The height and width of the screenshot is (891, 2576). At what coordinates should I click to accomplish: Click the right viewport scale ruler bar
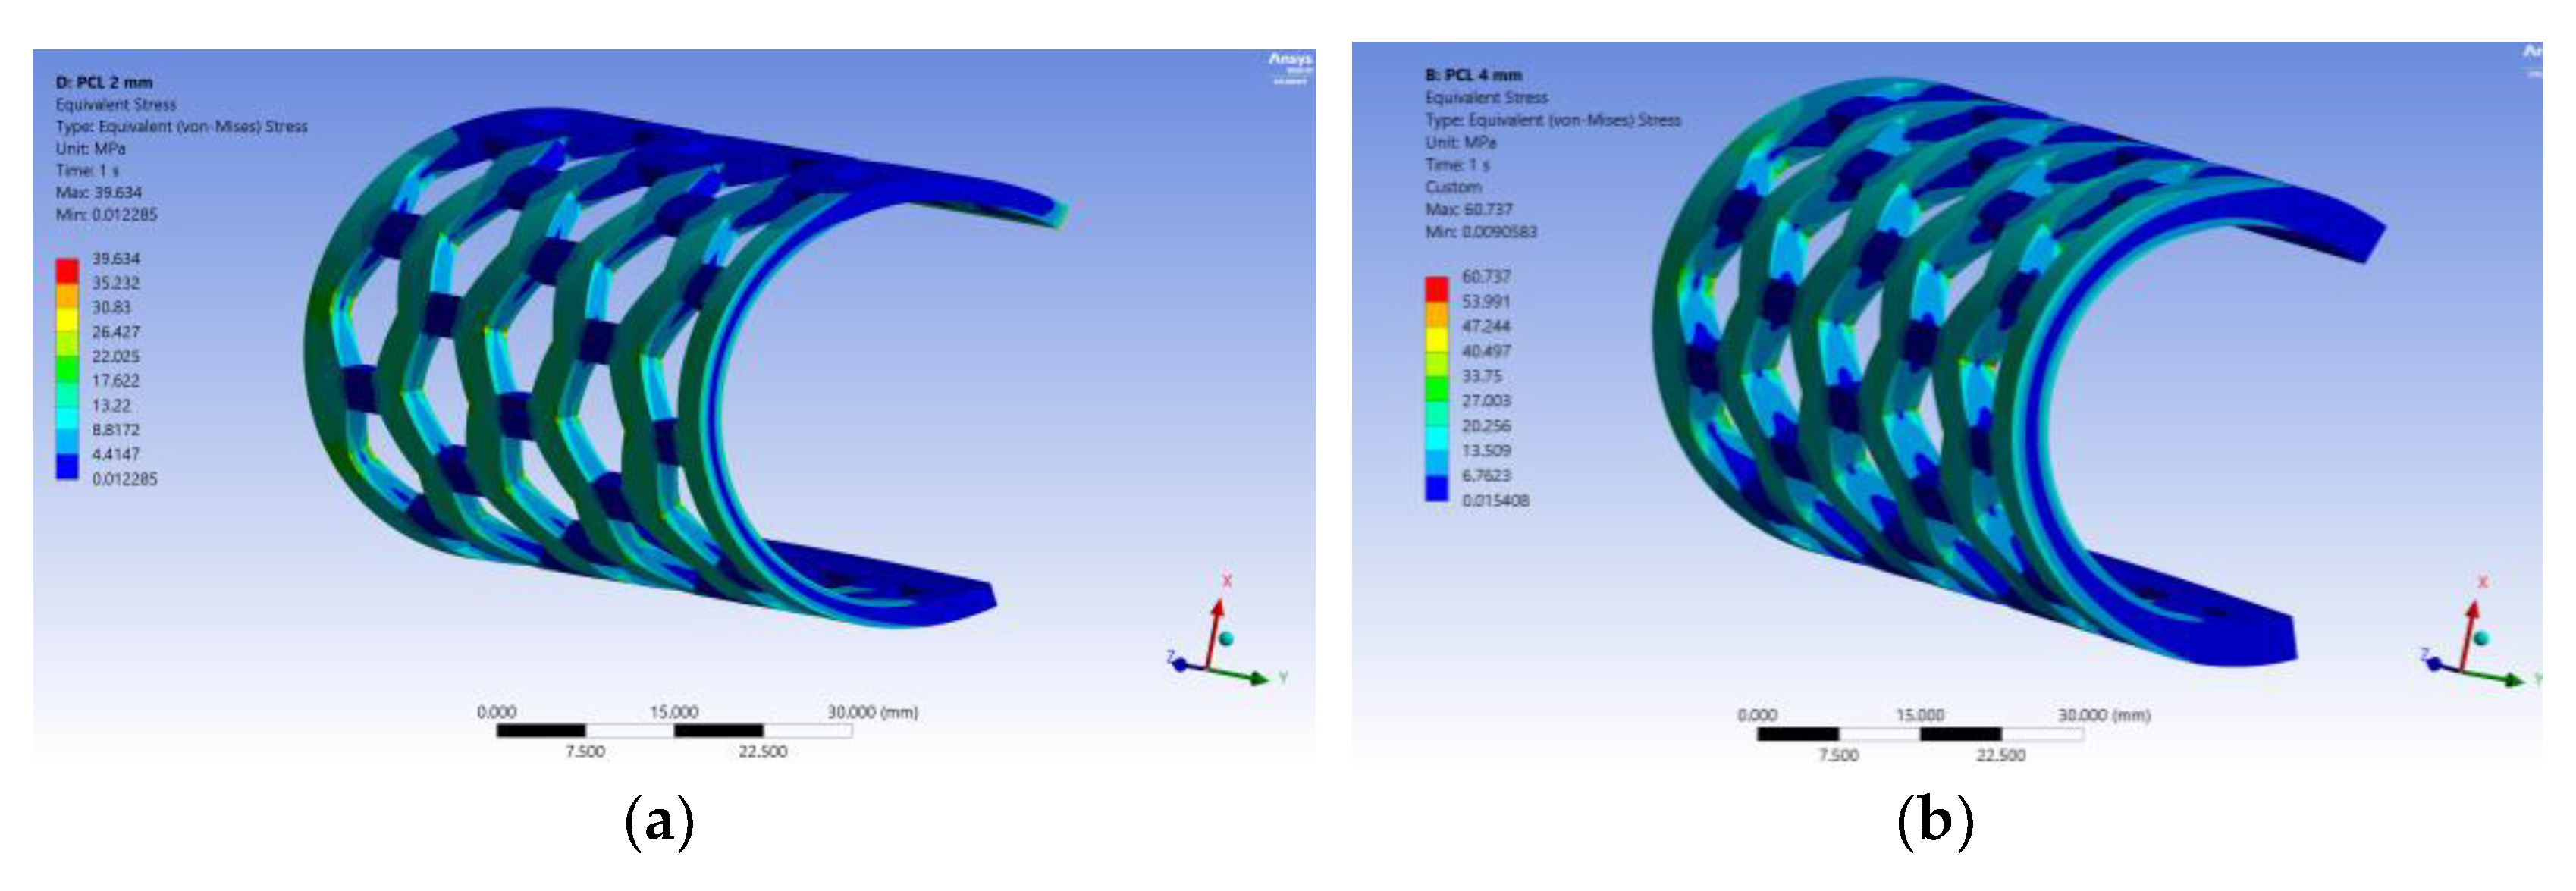[1919, 734]
